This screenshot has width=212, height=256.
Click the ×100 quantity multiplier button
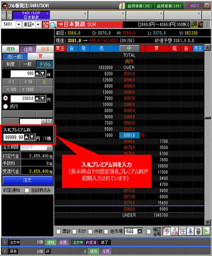click(11, 90)
